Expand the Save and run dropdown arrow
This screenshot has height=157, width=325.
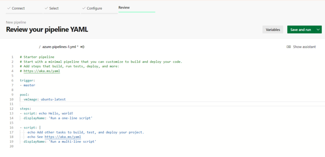(318, 30)
